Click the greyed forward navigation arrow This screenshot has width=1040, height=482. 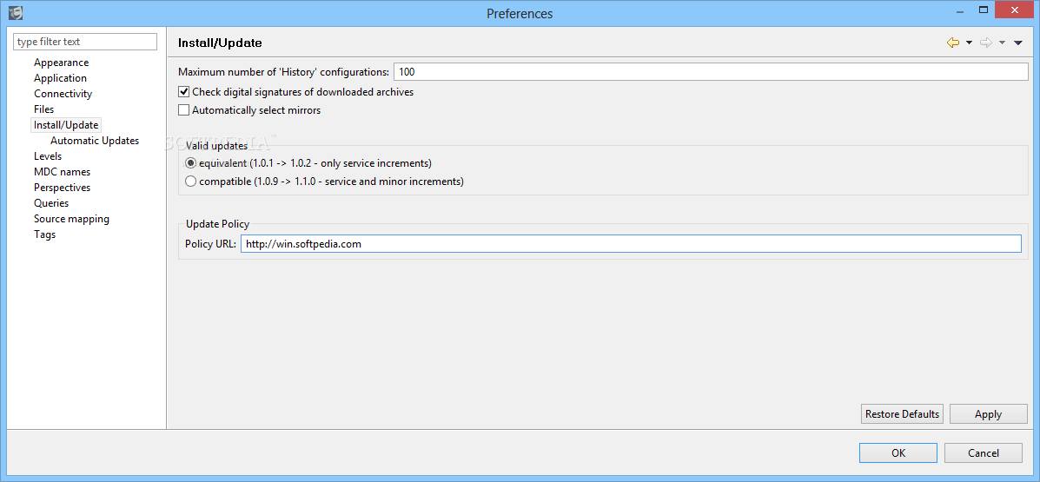click(x=986, y=43)
